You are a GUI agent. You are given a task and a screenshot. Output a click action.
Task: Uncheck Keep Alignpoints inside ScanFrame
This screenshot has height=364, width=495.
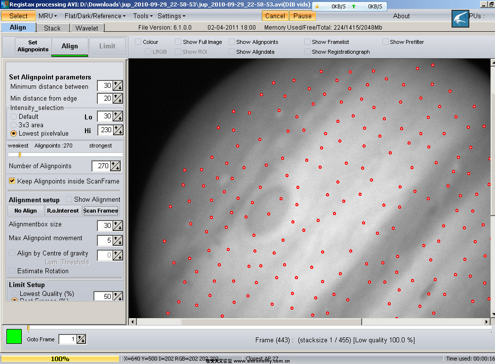pyautogui.click(x=12, y=181)
